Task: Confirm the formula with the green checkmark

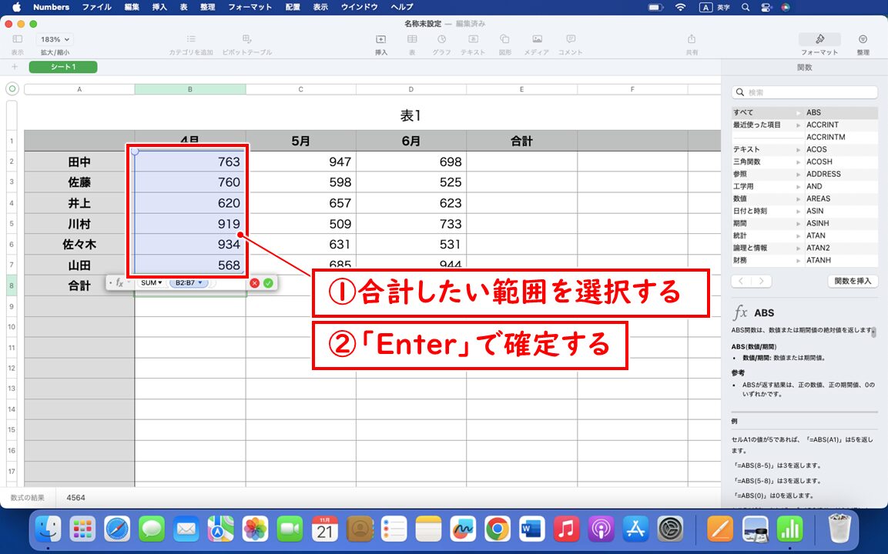Action: coord(266,283)
